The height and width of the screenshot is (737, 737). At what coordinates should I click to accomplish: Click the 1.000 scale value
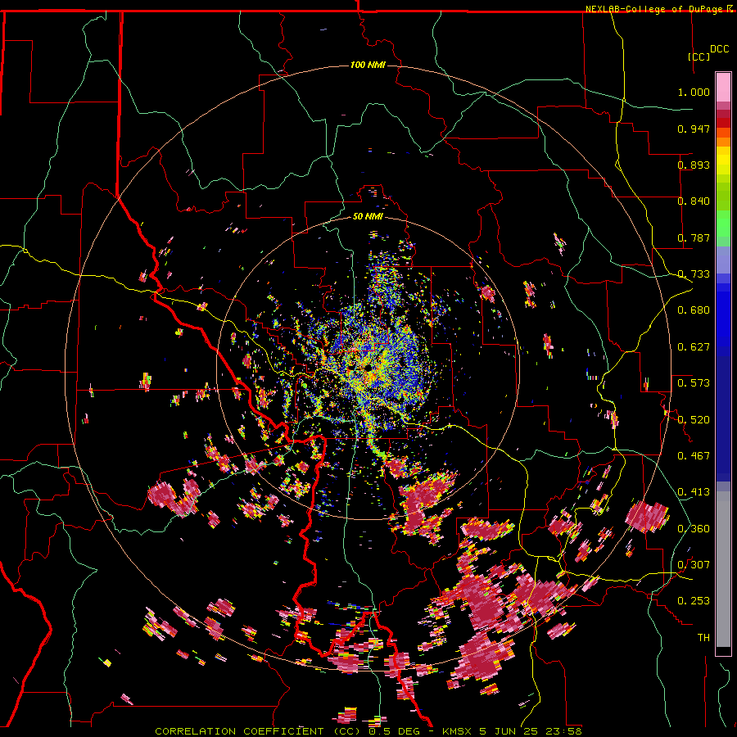point(694,92)
